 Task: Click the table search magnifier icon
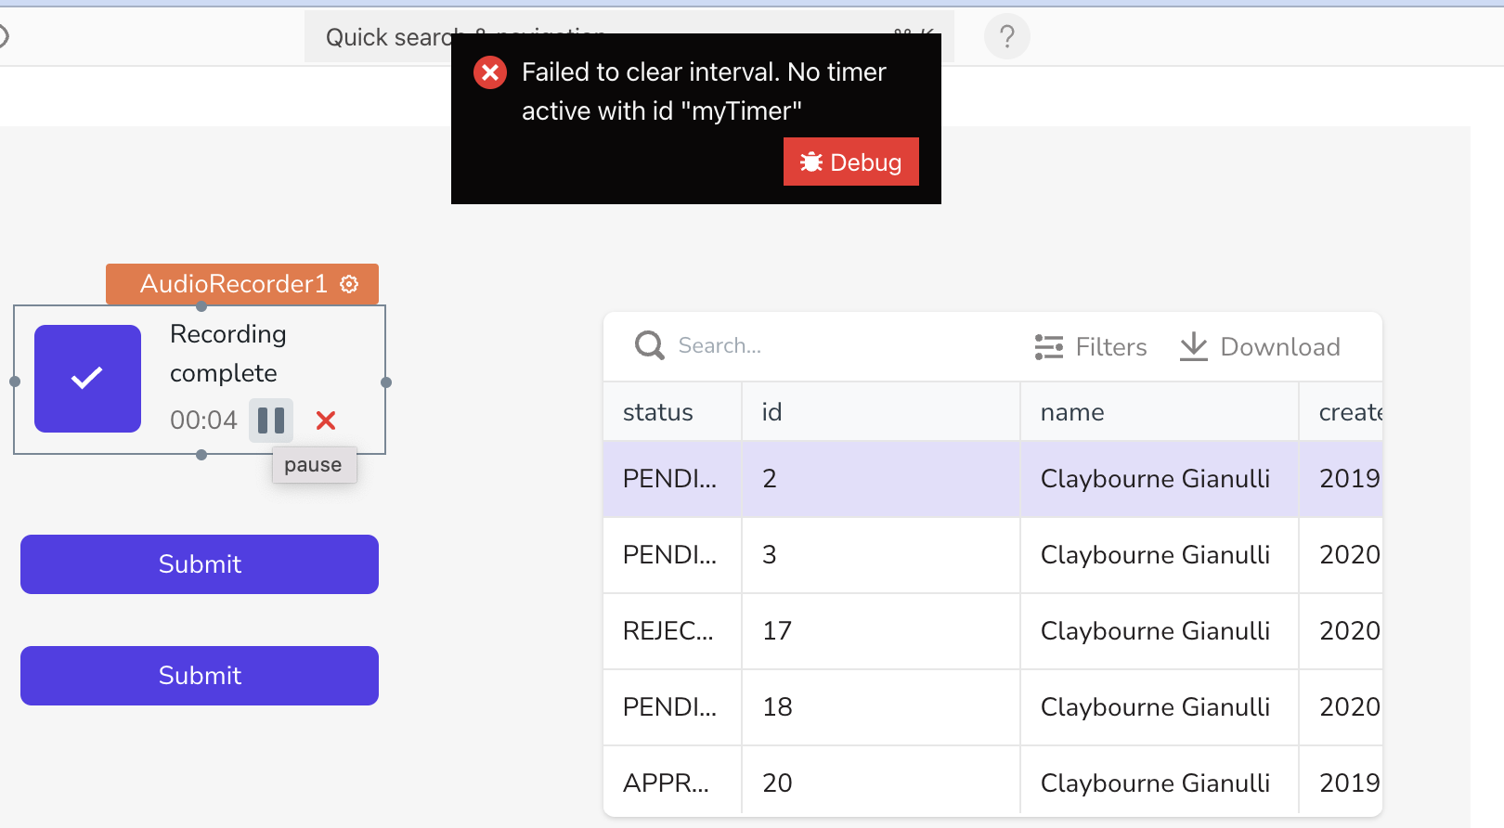[x=650, y=345]
